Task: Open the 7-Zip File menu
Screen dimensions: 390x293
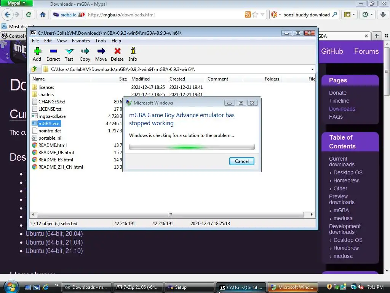Action: coord(35,40)
